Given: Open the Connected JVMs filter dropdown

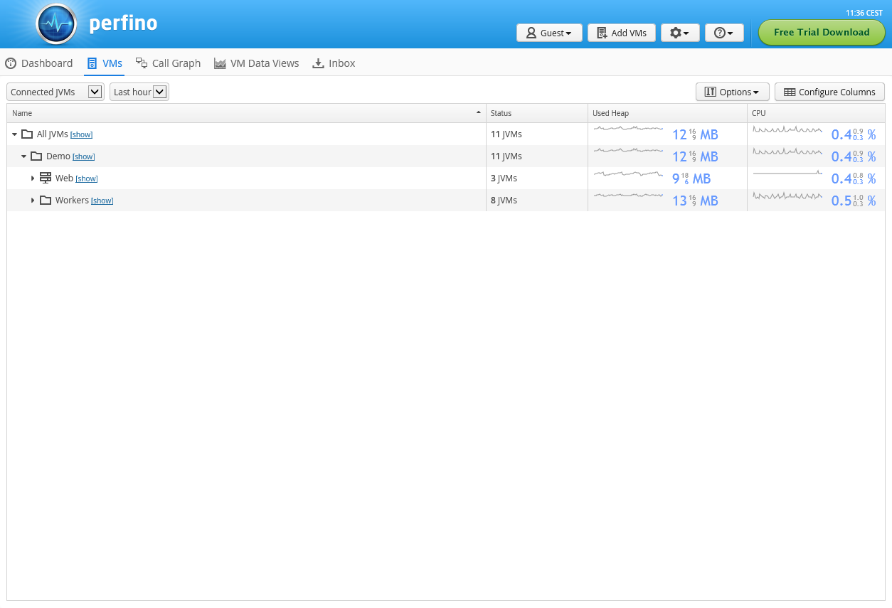Looking at the screenshot, I should (x=55, y=92).
